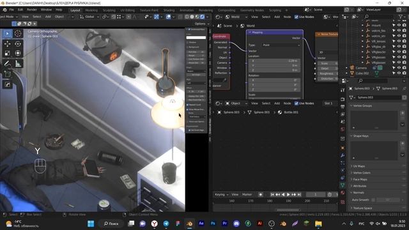This screenshot has height=230, width=409.
Task: Toggle Use Nodes in the Object shader editor
Action: [297, 103]
